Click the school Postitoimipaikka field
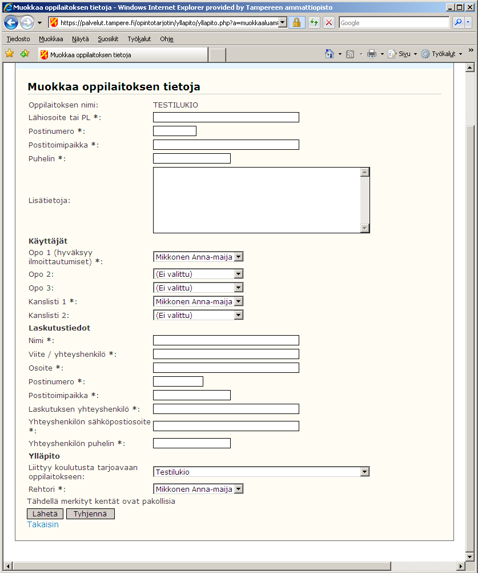Viewport: 478px width, 573px height. 226,145
